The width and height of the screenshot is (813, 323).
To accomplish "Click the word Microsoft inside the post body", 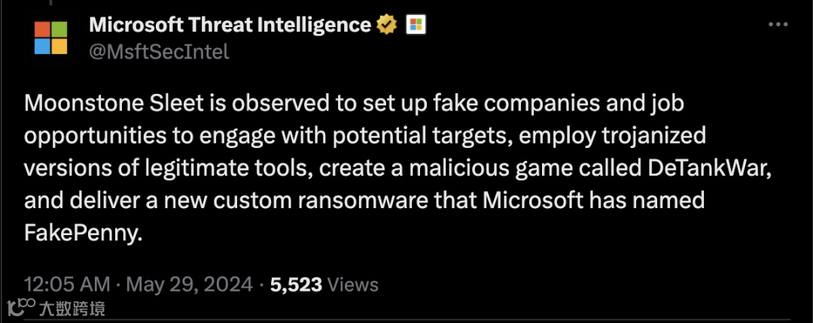I will (x=533, y=201).
